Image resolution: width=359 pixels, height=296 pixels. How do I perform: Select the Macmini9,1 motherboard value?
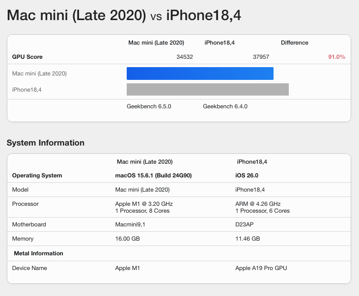click(x=130, y=224)
